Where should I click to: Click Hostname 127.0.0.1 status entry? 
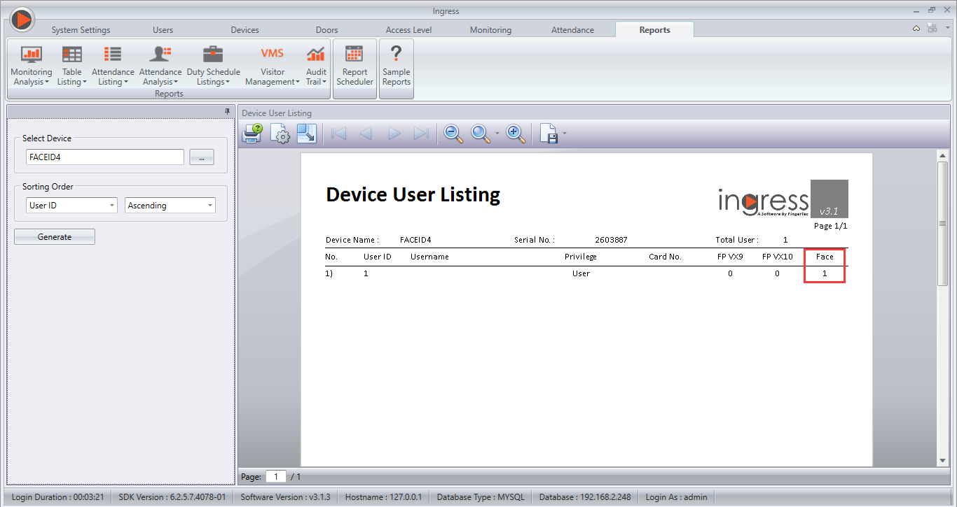pos(384,497)
